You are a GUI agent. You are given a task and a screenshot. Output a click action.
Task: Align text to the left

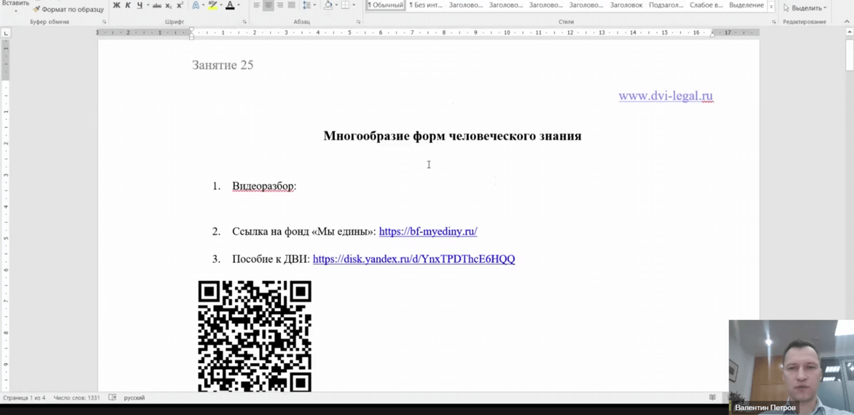pyautogui.click(x=256, y=5)
